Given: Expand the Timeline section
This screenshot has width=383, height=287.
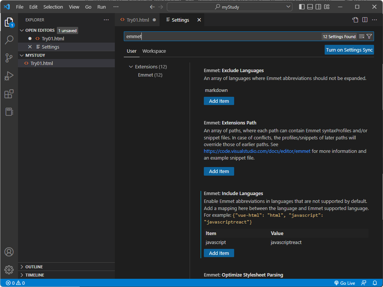Looking at the screenshot, I should click(x=22, y=275).
